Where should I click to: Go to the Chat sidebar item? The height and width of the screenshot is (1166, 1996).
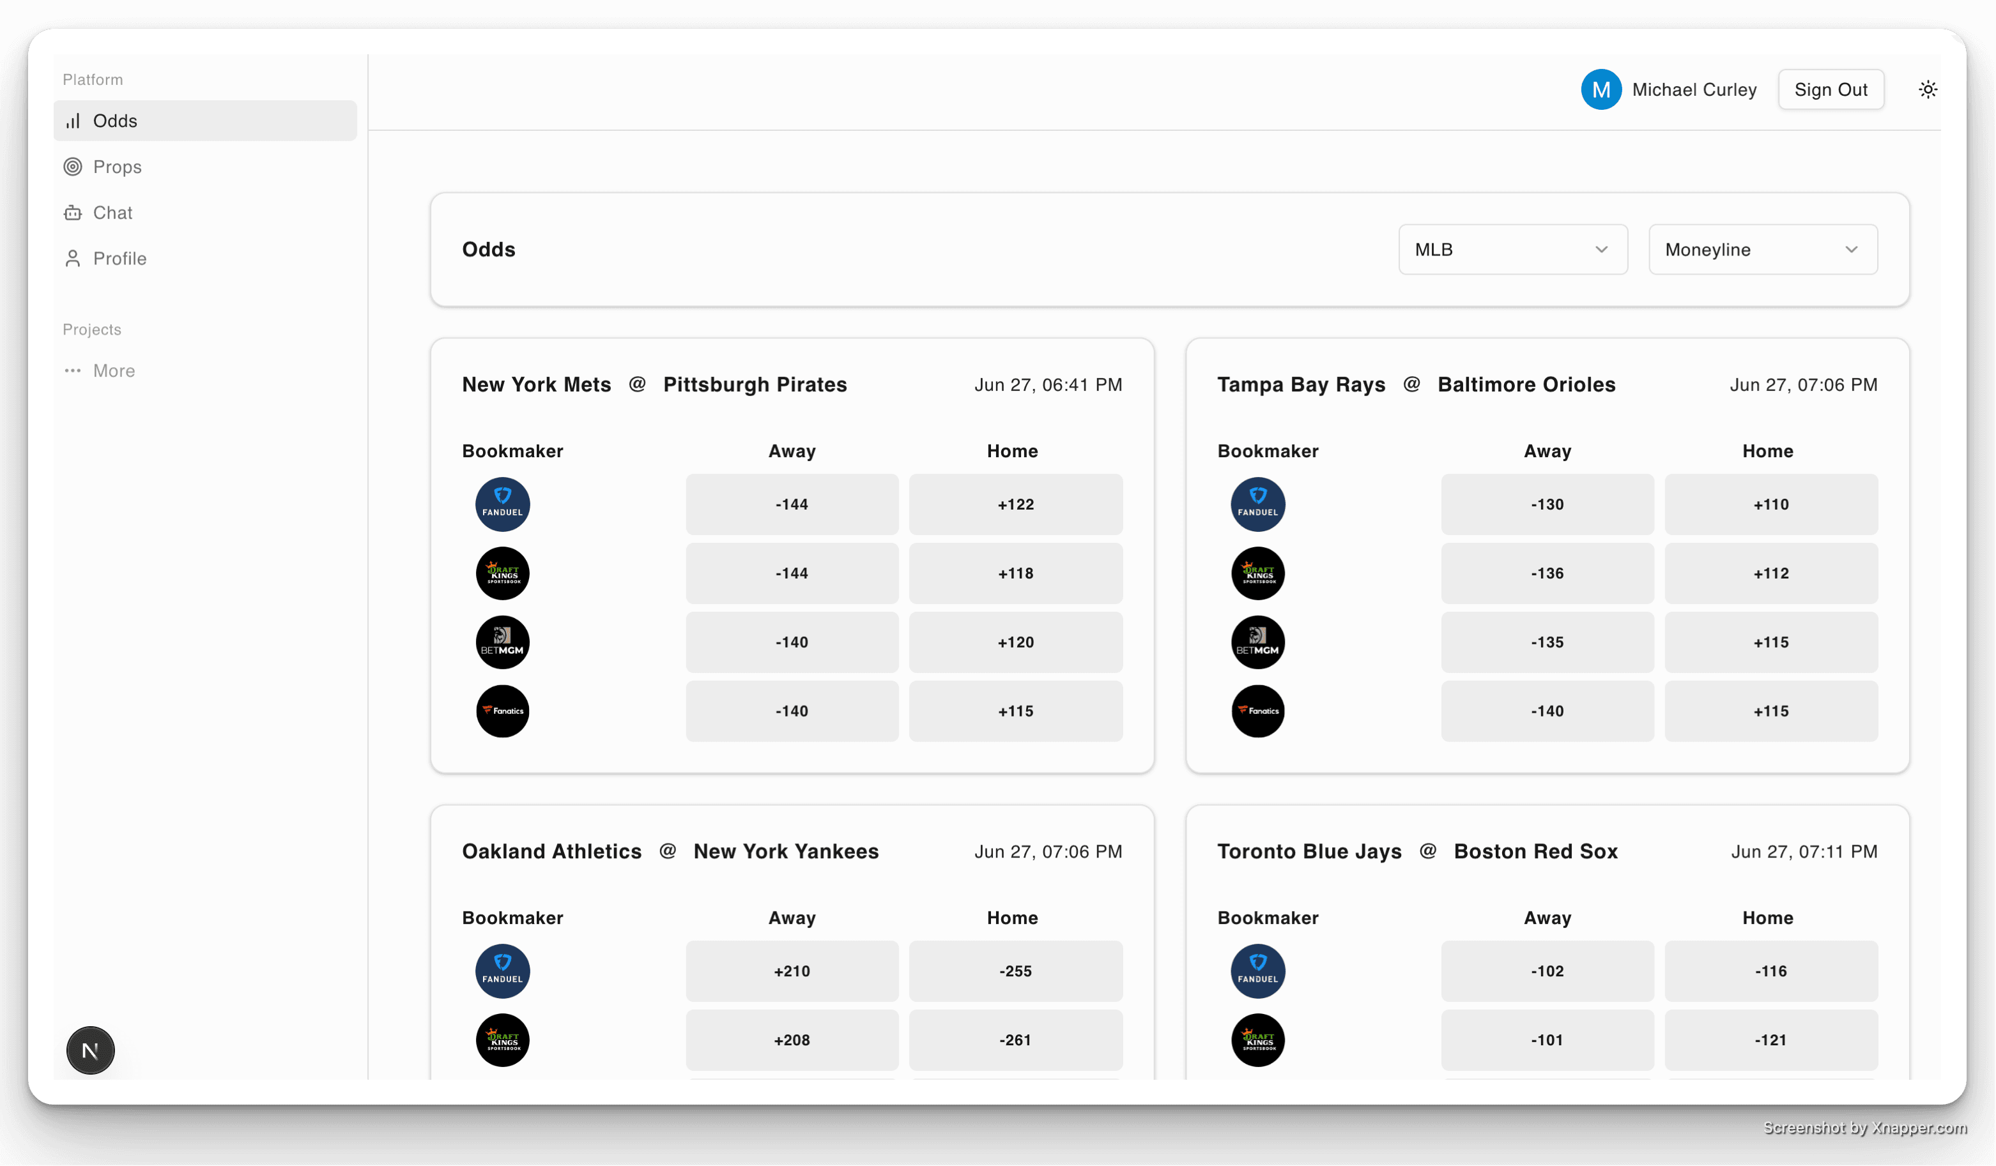tap(112, 213)
